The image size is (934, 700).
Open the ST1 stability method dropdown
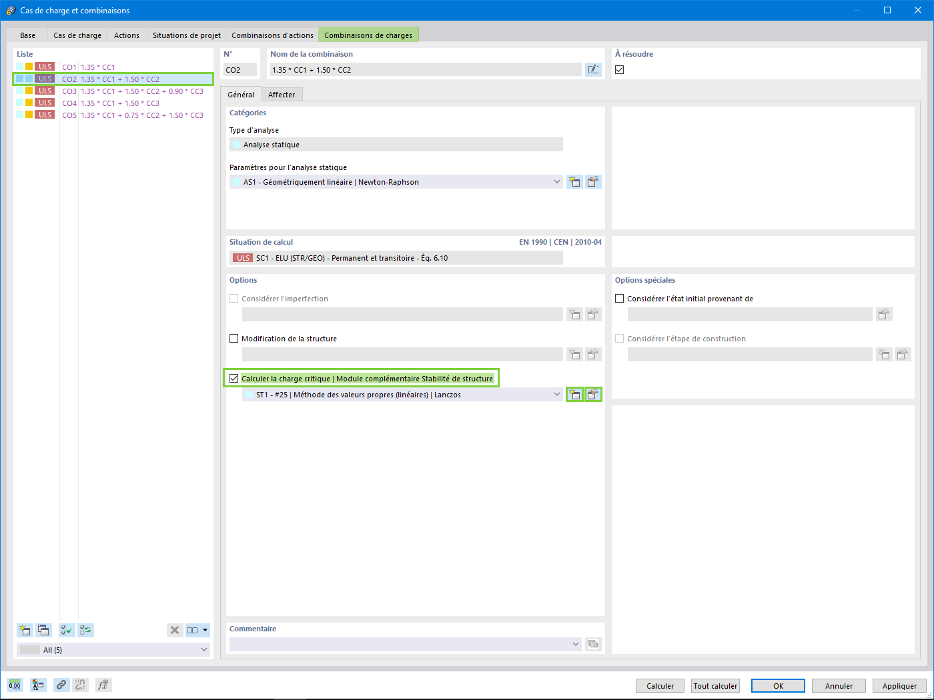tap(557, 395)
